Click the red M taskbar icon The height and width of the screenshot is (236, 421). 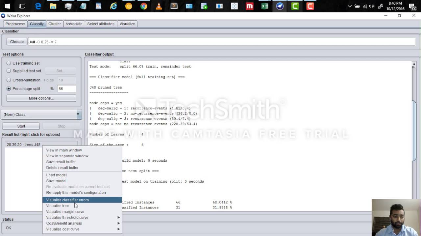(250, 6)
